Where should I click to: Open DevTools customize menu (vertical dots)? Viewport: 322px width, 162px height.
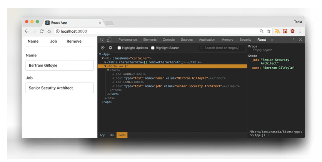(x=293, y=40)
